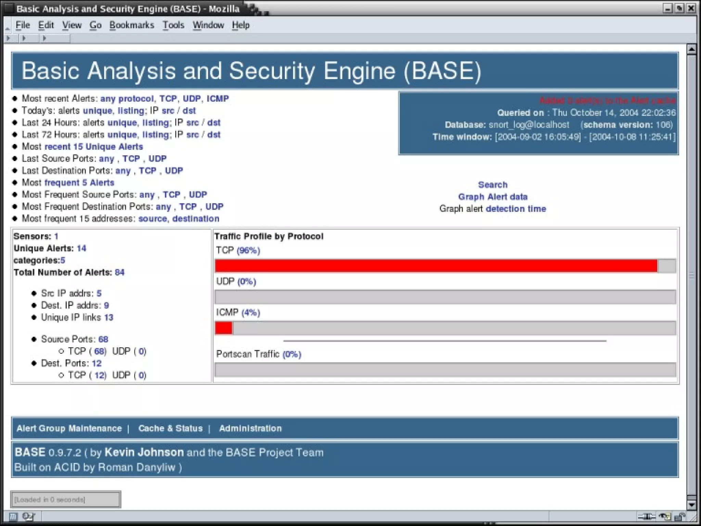701x526 pixels.
Task: Open the Tools menu
Action: tap(173, 25)
